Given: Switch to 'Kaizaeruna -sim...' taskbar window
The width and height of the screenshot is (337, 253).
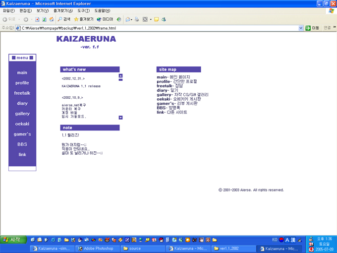Looking at the screenshot, I should tap(52, 249).
